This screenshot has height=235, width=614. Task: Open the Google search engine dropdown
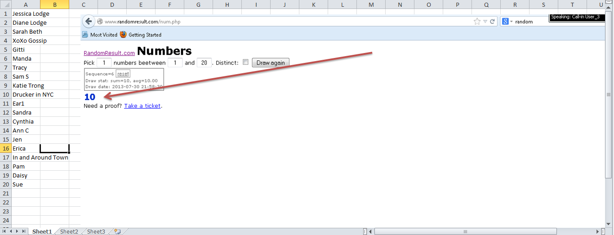click(507, 22)
